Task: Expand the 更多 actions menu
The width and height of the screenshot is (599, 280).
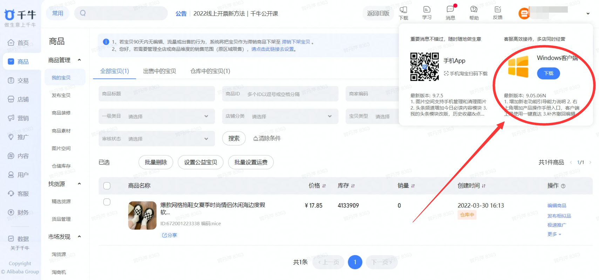Action: click(554, 234)
